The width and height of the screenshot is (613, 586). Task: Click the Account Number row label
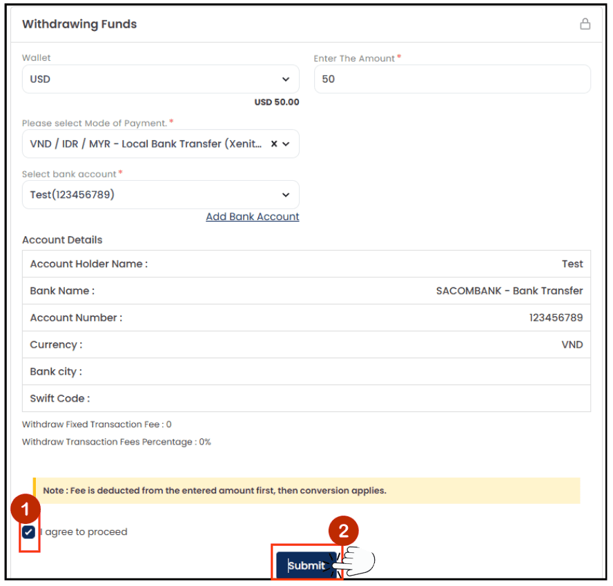pos(76,318)
